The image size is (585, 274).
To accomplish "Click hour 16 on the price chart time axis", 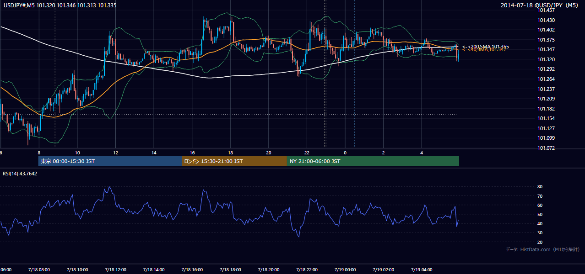I will click(x=192, y=153).
